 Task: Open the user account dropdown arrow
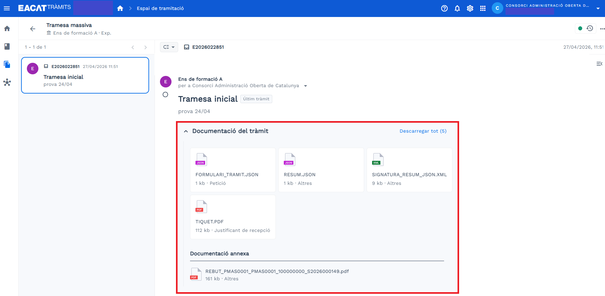coord(598,8)
